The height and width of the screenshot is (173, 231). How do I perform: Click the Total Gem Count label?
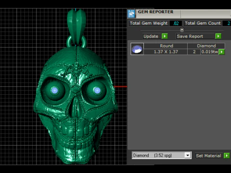203,23
